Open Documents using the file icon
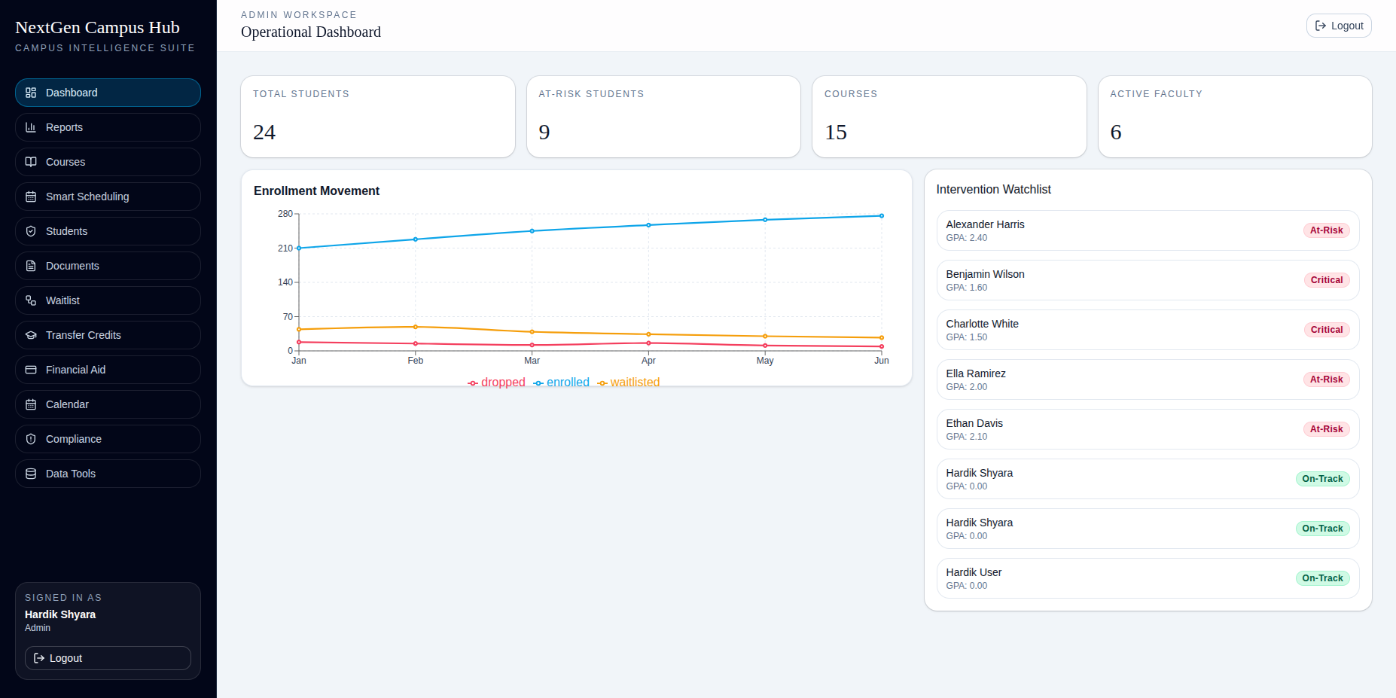 coord(31,266)
